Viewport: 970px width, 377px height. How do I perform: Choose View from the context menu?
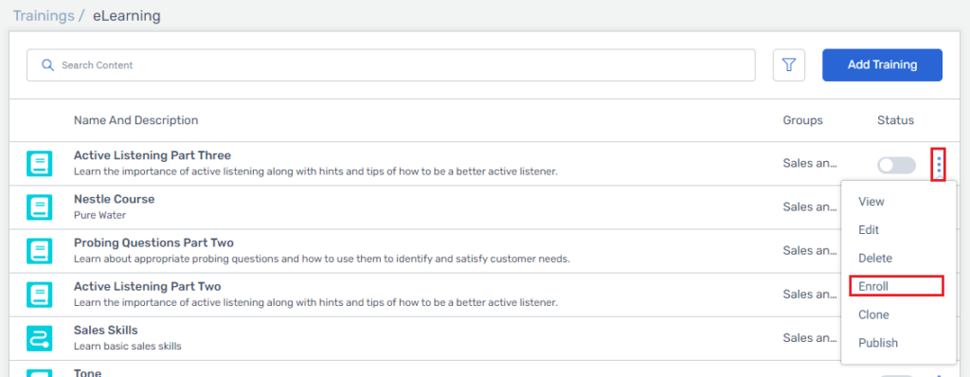(871, 202)
